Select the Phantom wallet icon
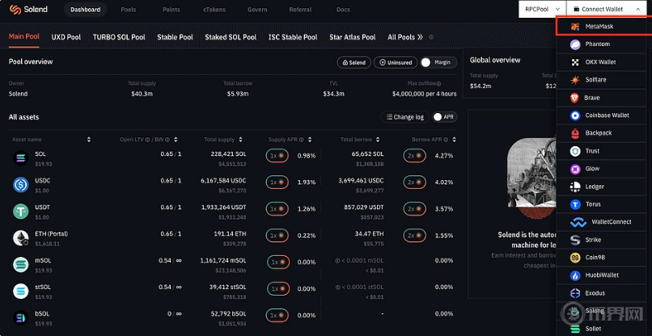 coord(575,44)
